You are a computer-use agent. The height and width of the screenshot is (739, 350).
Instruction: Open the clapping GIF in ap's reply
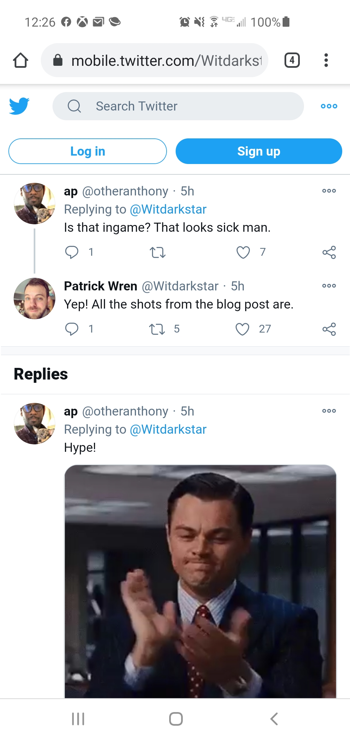(x=200, y=580)
